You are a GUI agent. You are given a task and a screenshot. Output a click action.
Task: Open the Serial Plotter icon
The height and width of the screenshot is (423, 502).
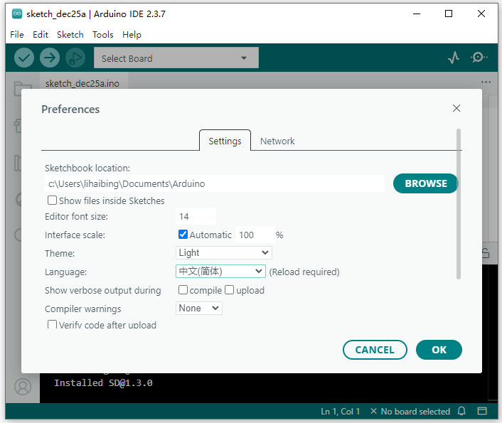pyautogui.click(x=454, y=58)
